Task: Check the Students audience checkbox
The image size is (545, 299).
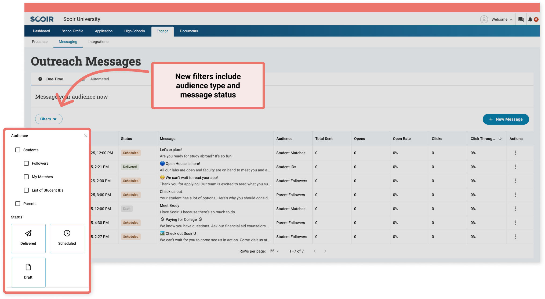Action: point(18,150)
